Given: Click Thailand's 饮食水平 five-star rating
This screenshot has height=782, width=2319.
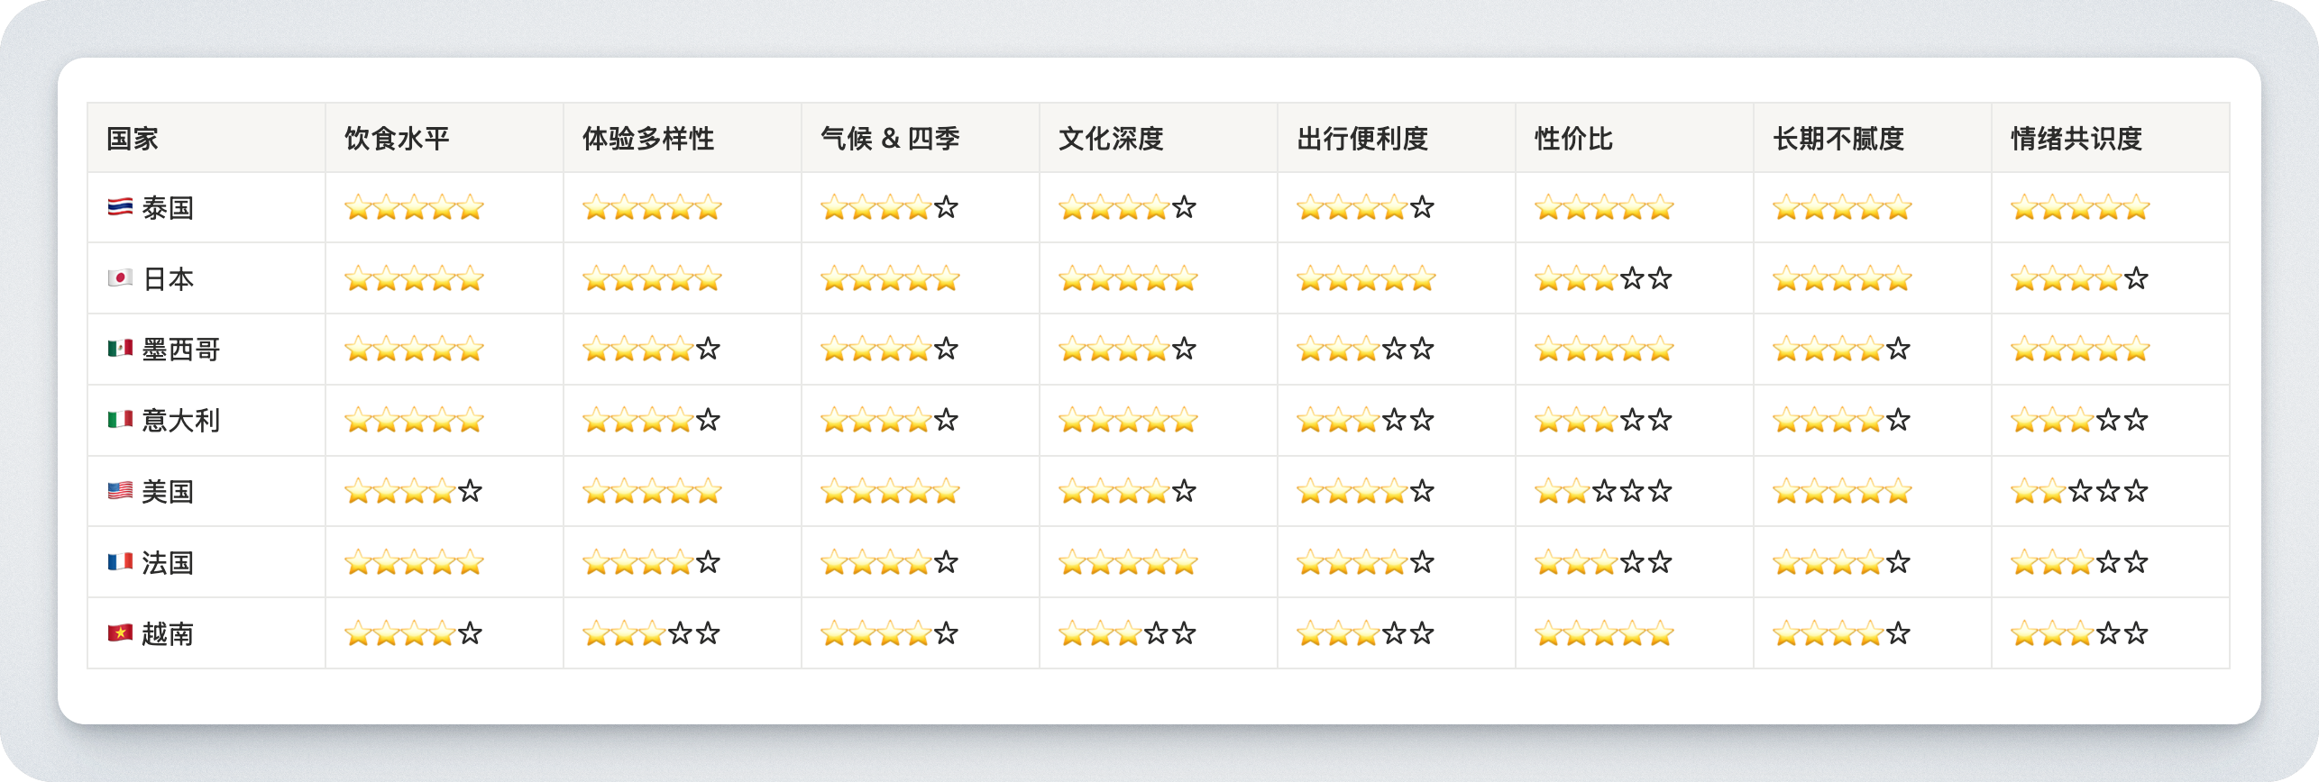Looking at the screenshot, I should click(414, 207).
